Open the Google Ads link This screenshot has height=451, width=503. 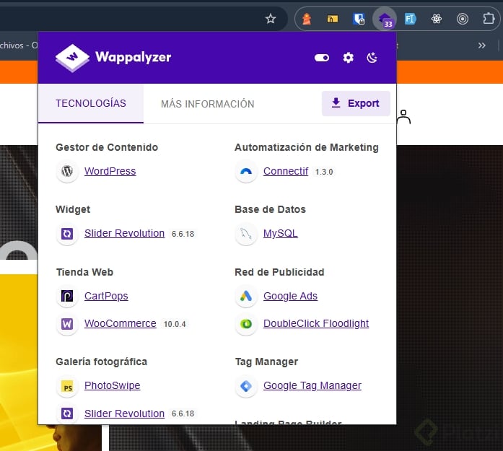[290, 296]
